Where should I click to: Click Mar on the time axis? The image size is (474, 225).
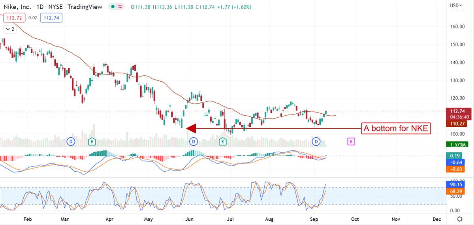pos(66,219)
